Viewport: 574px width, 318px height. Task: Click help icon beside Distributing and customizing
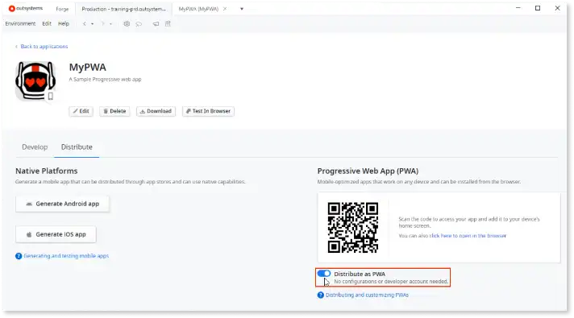point(321,295)
